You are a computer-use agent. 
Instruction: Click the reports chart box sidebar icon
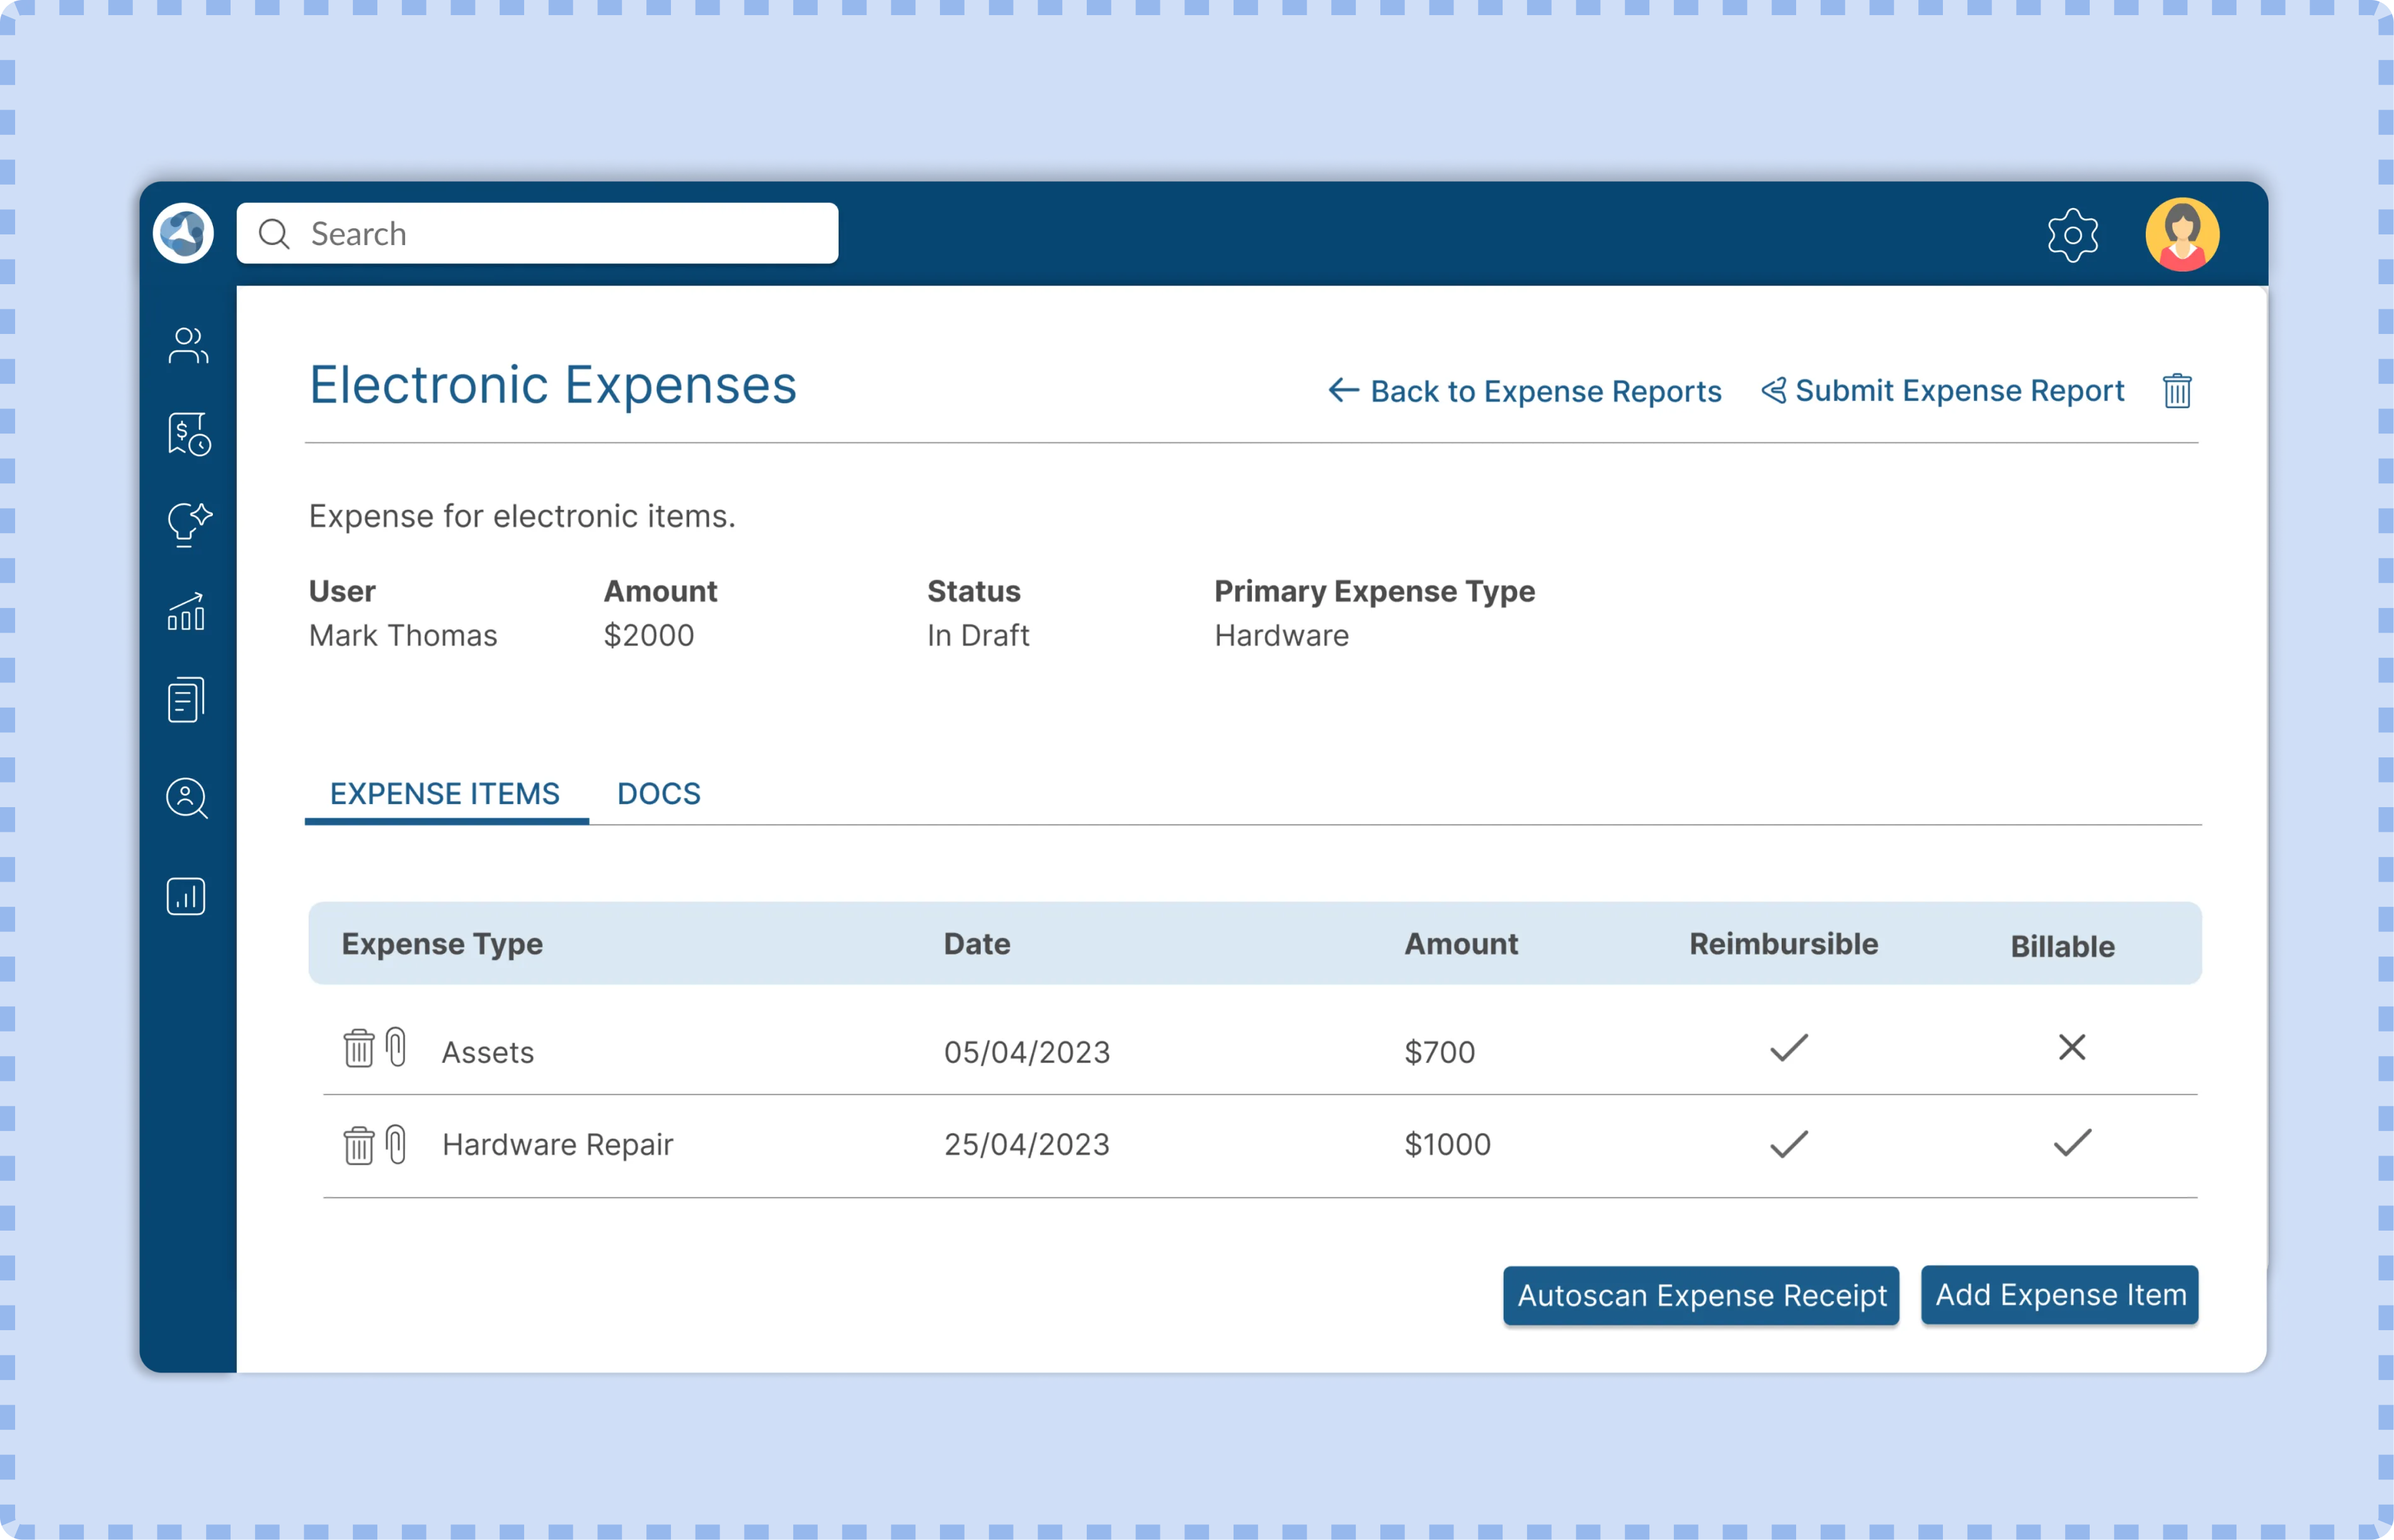point(186,896)
